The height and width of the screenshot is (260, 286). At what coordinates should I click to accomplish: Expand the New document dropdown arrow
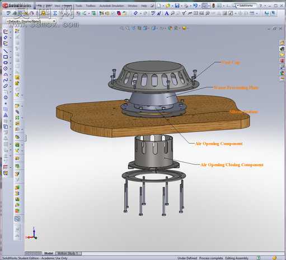point(163,6)
